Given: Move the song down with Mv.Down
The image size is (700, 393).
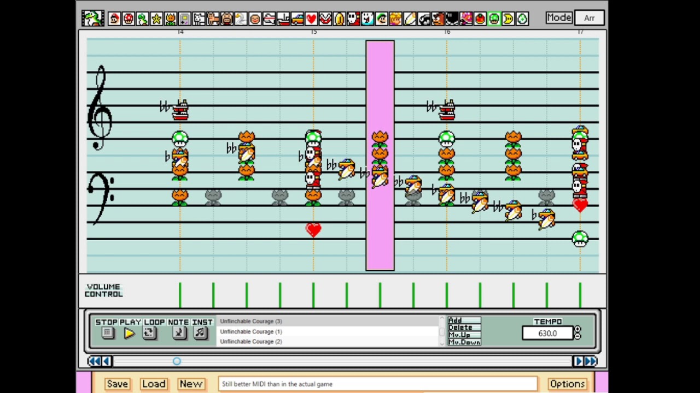Looking at the screenshot, I should [x=464, y=342].
